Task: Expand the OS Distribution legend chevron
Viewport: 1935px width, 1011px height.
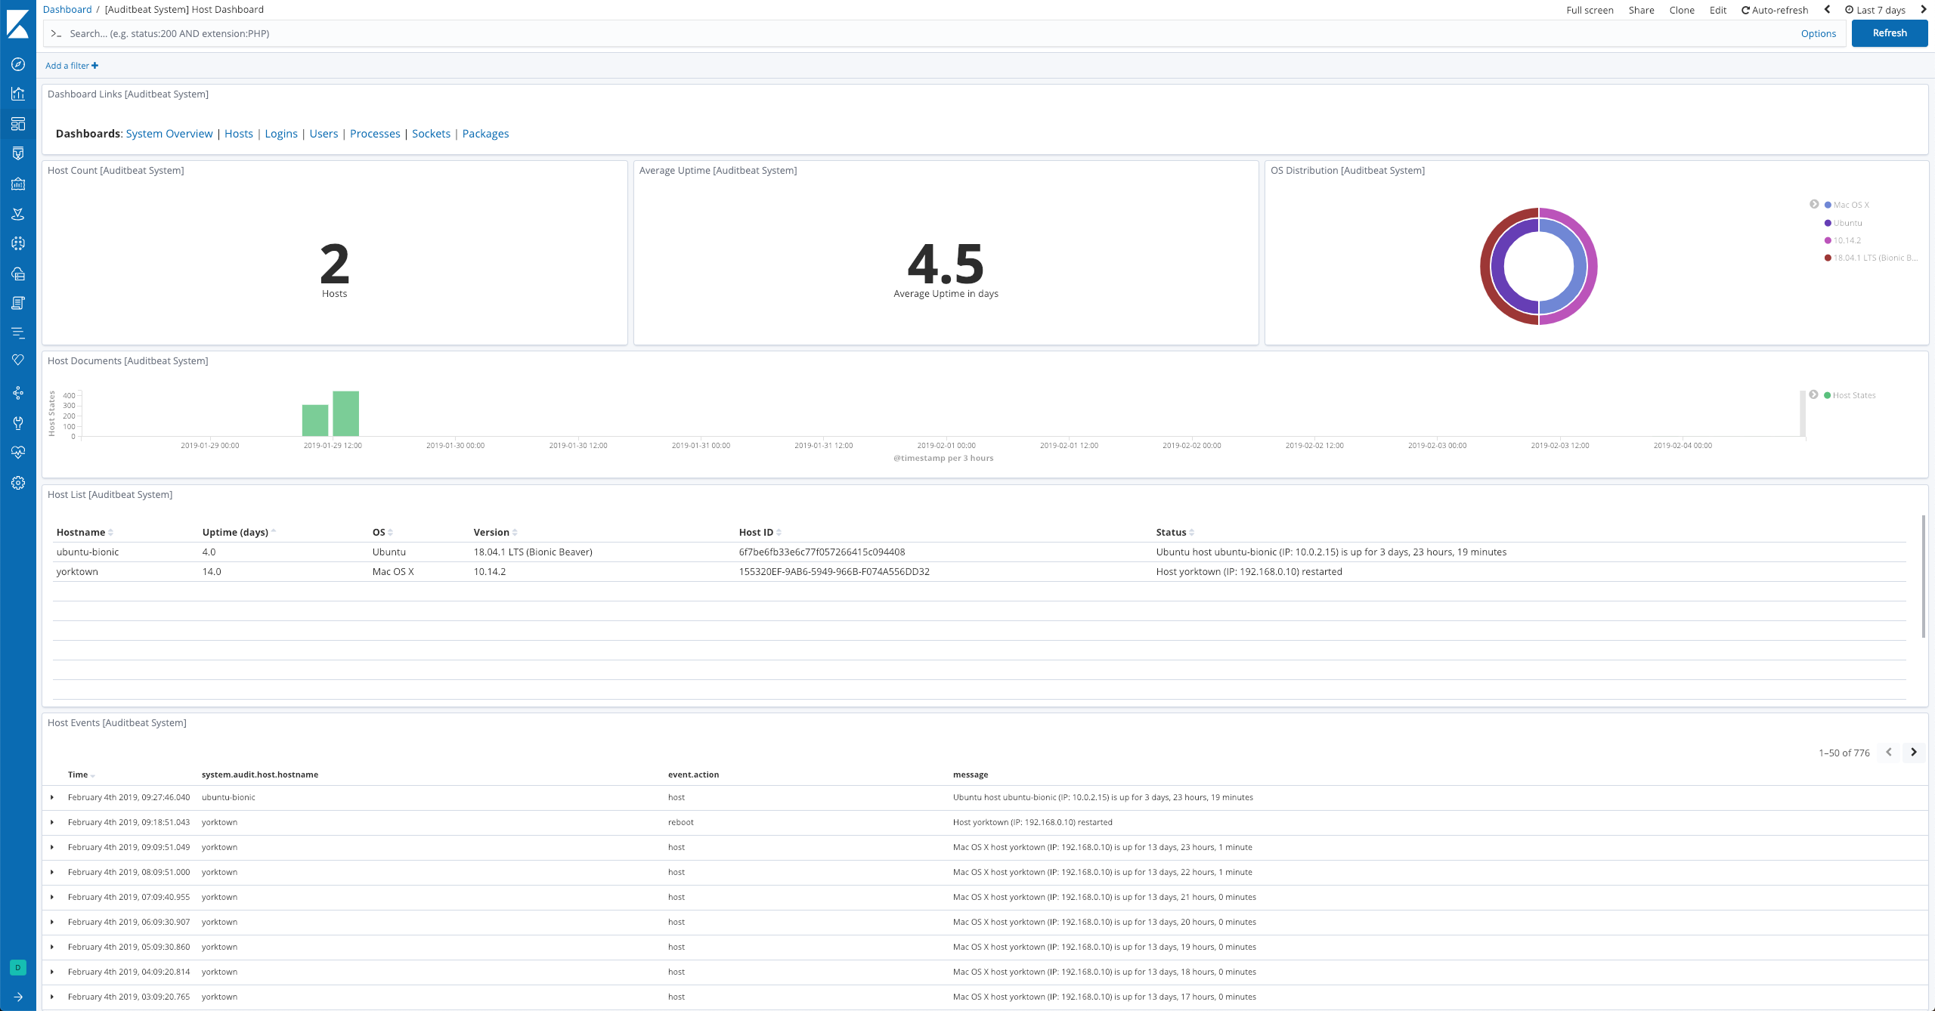Action: [x=1814, y=203]
